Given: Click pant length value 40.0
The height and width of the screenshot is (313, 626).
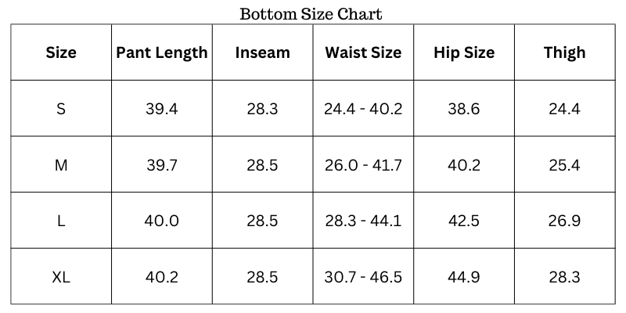Looking at the screenshot, I should click(162, 221).
